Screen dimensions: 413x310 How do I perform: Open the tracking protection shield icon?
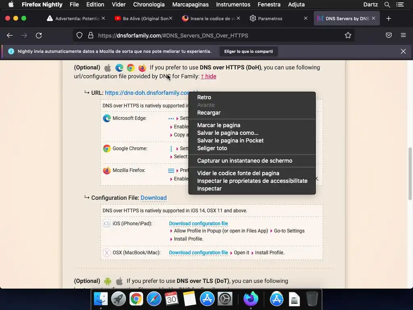point(79,36)
